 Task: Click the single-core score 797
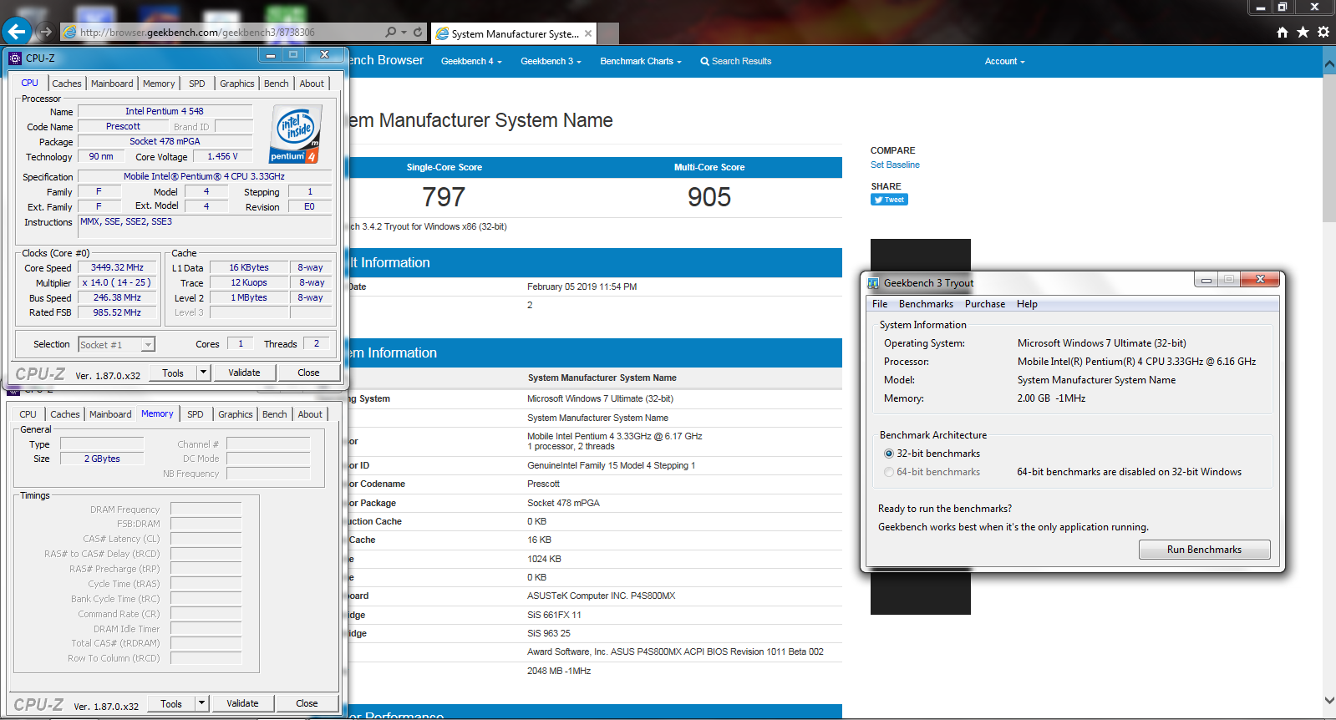444,197
